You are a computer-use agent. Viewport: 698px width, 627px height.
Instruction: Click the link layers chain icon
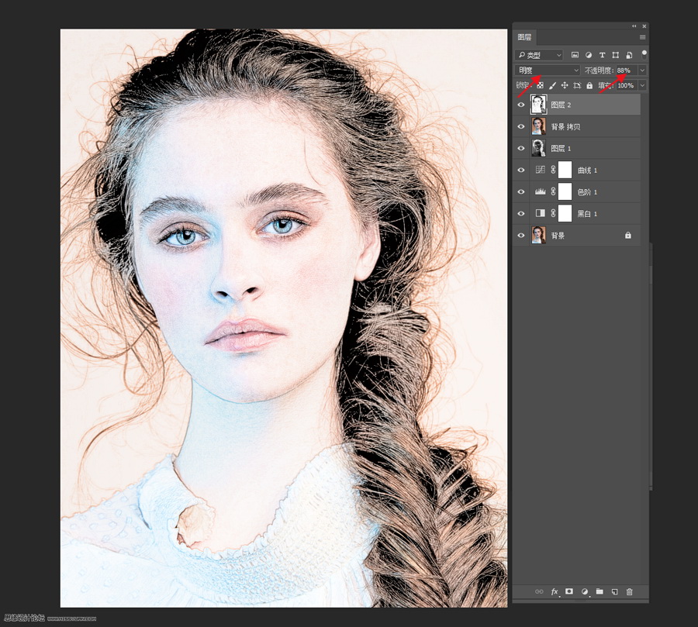pyautogui.click(x=539, y=592)
